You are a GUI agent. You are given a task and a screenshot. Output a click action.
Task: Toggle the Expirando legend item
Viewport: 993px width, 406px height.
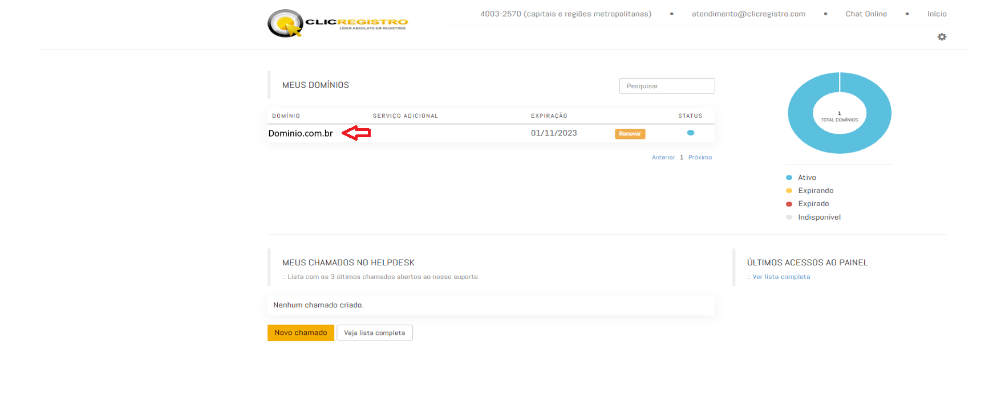815,191
